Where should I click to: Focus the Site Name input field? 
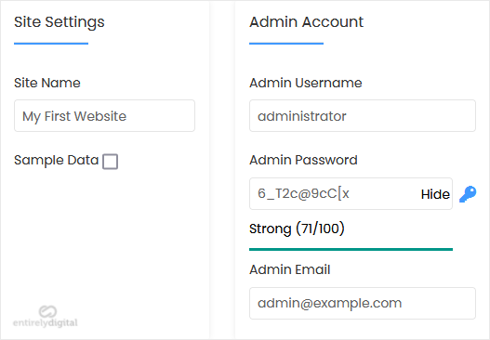pyautogui.click(x=104, y=116)
